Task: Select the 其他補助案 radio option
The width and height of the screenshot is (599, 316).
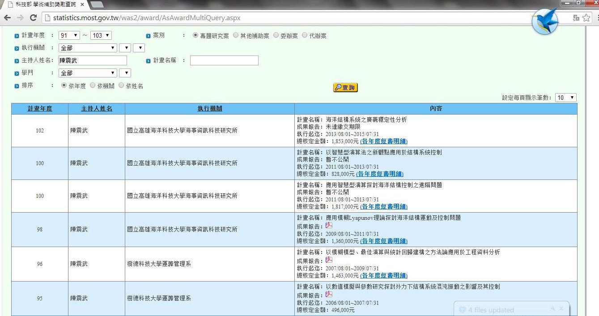Action: 236,35
